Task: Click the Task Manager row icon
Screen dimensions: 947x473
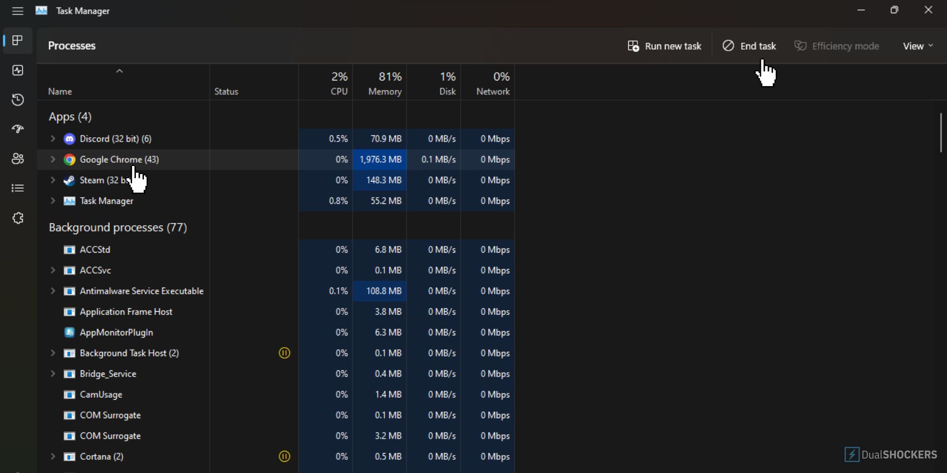Action: tap(69, 201)
